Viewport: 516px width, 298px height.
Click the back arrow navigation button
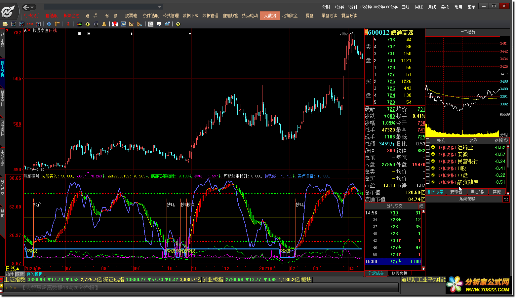tap(26, 7)
